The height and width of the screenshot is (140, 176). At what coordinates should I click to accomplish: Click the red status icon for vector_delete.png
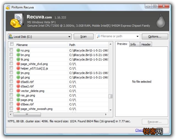coord(18,91)
